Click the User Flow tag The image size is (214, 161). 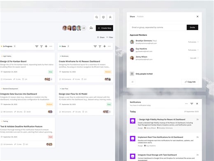(x=64, y=89)
